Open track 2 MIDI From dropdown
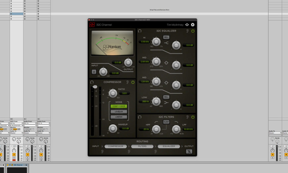Viewport: 288px width, 173px height. pos(17,123)
